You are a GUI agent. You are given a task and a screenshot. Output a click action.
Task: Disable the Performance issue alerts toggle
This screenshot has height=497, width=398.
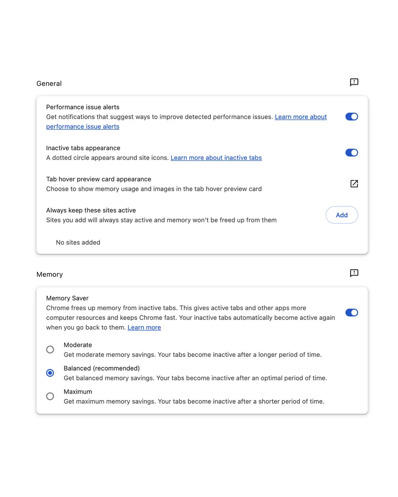(x=352, y=117)
